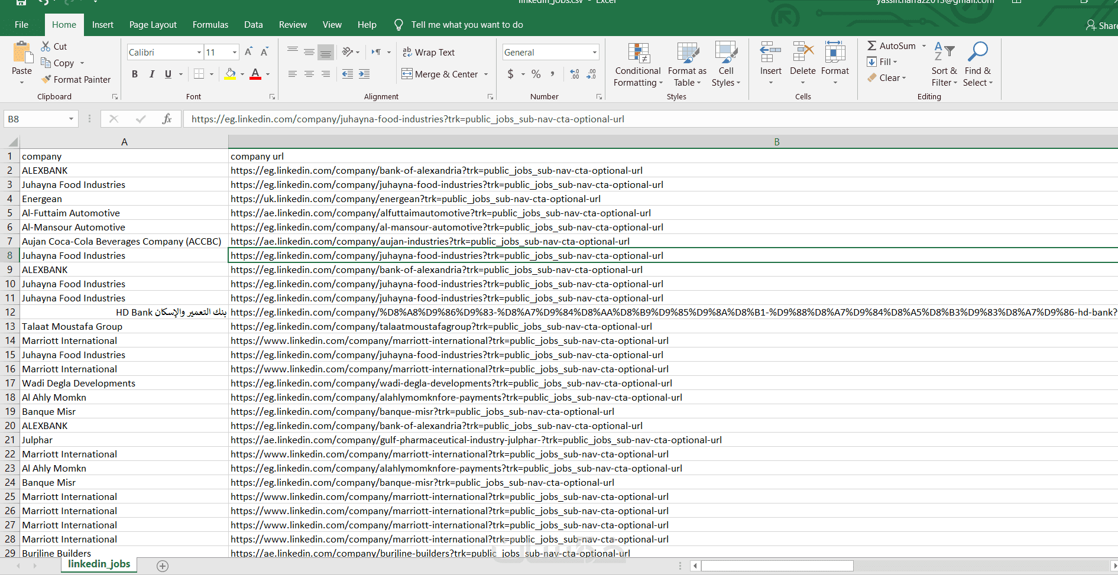Open Format as Table gallery

687,65
